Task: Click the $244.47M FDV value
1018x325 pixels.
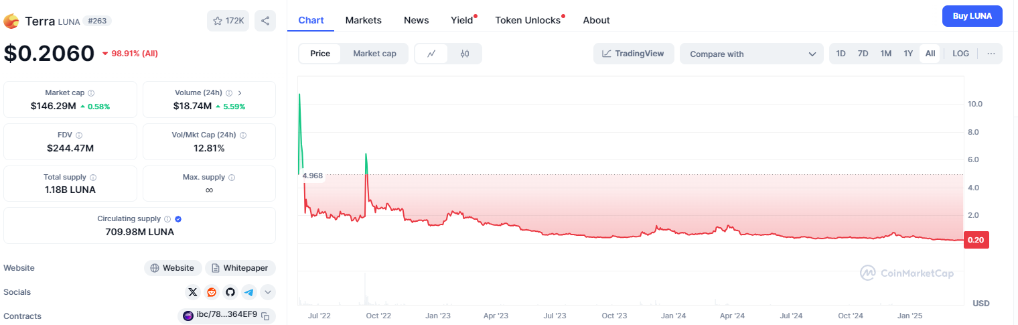Action: [70, 148]
